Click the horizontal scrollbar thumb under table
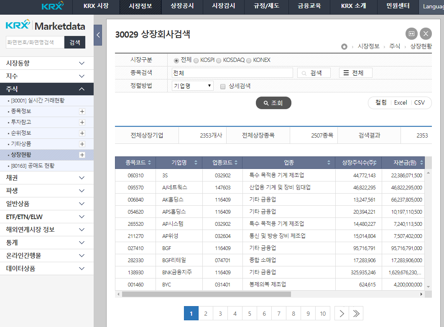 click(207, 294)
